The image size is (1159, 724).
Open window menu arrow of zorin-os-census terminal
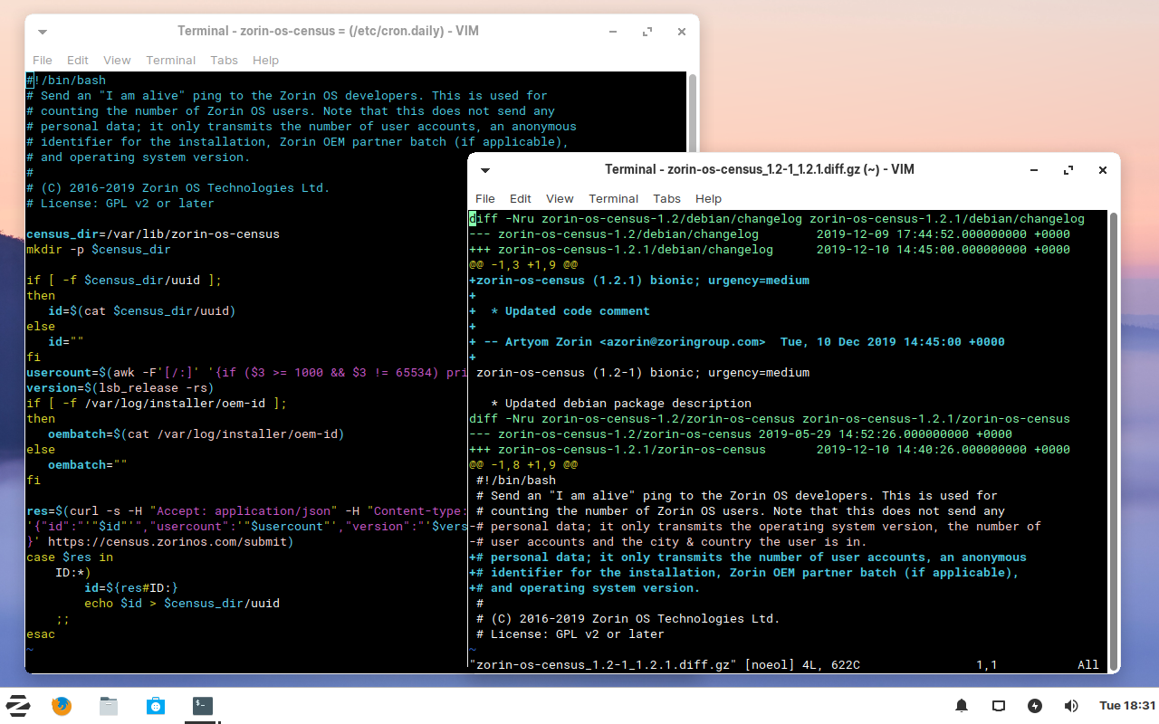pyautogui.click(x=42, y=32)
